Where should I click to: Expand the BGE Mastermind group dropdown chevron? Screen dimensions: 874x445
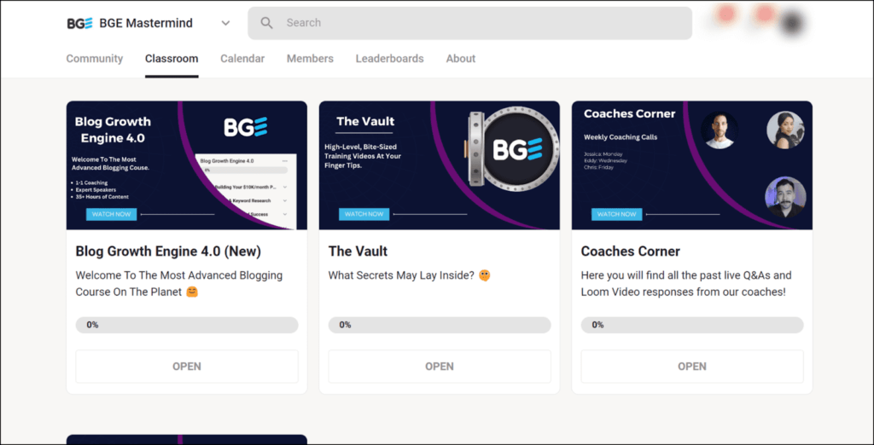point(225,24)
